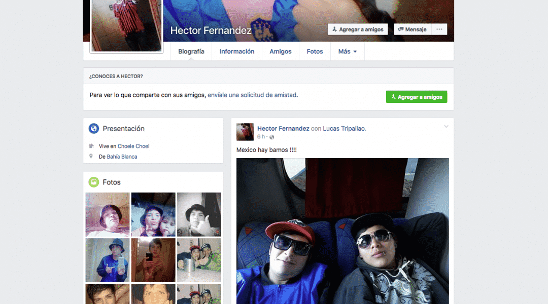Click the Hector Fernandez post author link
This screenshot has width=548, height=304.
point(283,129)
